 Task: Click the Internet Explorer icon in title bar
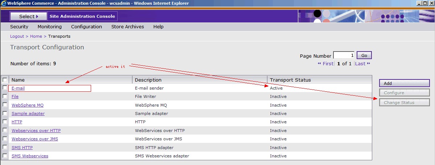[x=4, y=3]
